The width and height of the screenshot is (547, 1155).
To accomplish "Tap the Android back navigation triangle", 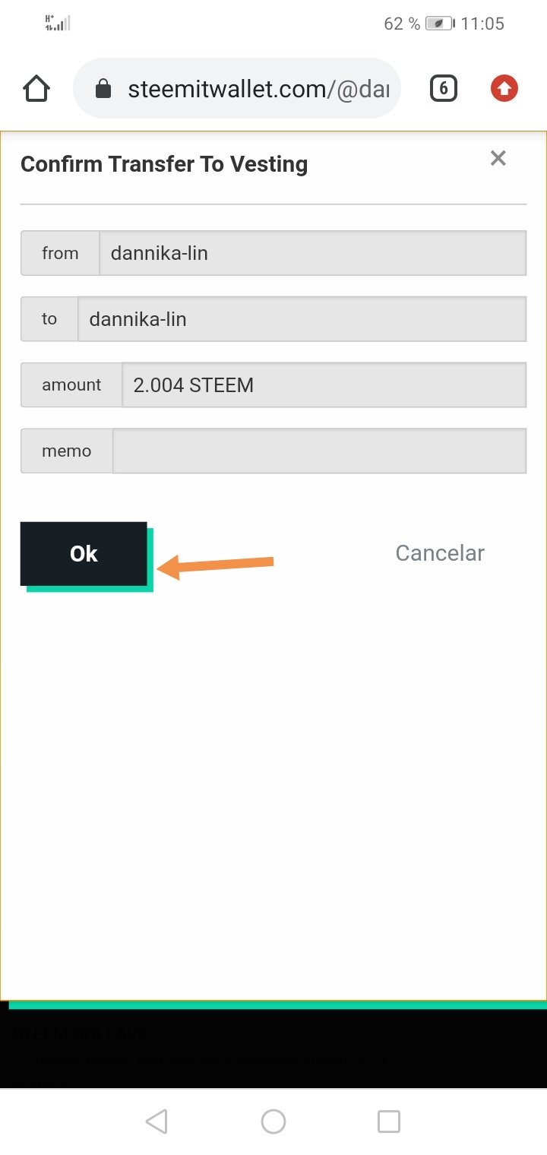I will coord(157,1122).
